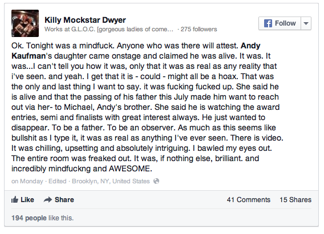Click the Share arrow icon

pos(48,200)
